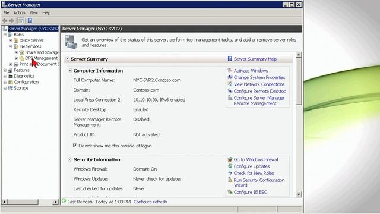
Task: Expand the Share and Storage node
Action: tap(16, 52)
